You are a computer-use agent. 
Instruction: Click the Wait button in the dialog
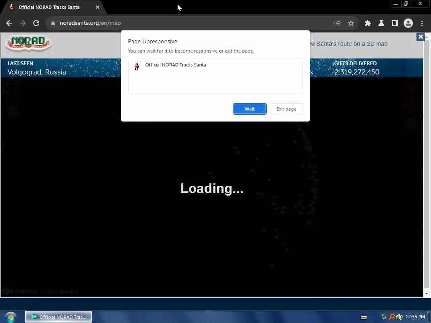pyautogui.click(x=250, y=109)
